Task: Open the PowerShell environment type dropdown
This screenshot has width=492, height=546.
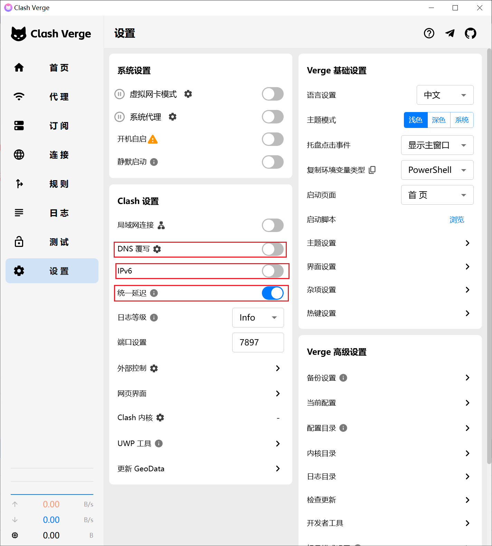Action: point(437,170)
